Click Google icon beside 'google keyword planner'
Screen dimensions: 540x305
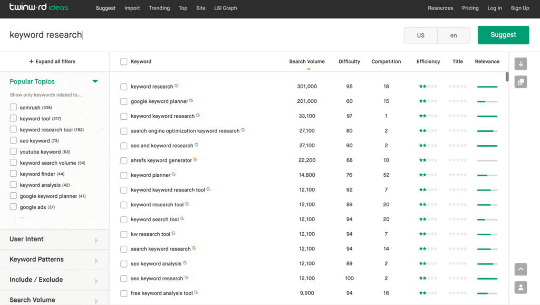[191, 101]
